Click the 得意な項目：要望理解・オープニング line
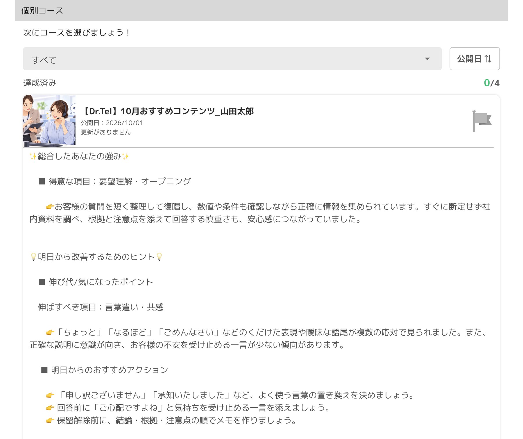Viewport: 523px width, 439px height. [115, 181]
